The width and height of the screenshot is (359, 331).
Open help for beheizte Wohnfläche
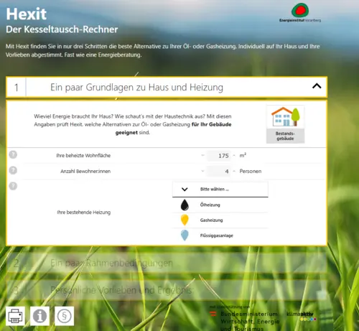point(13,154)
